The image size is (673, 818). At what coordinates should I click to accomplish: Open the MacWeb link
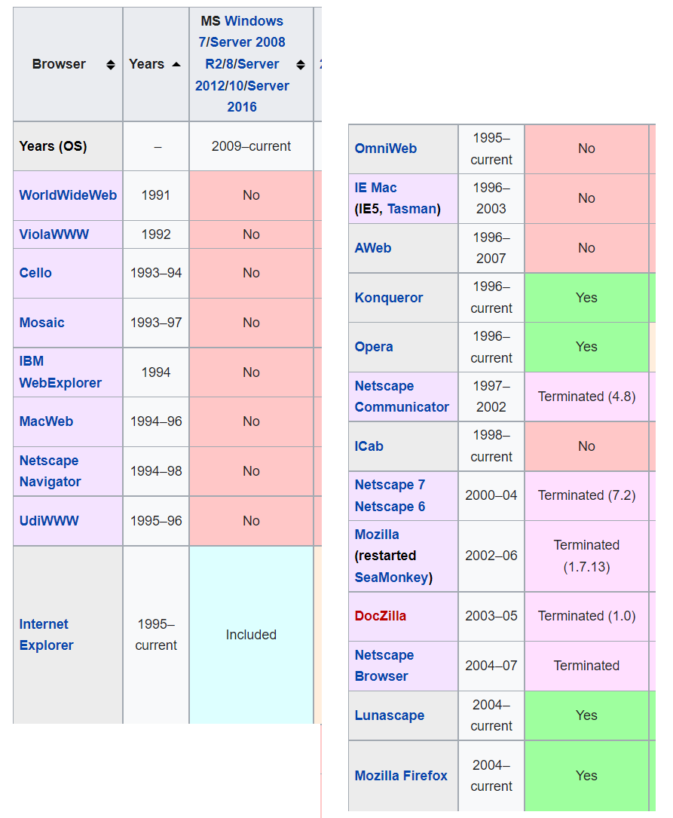46,421
